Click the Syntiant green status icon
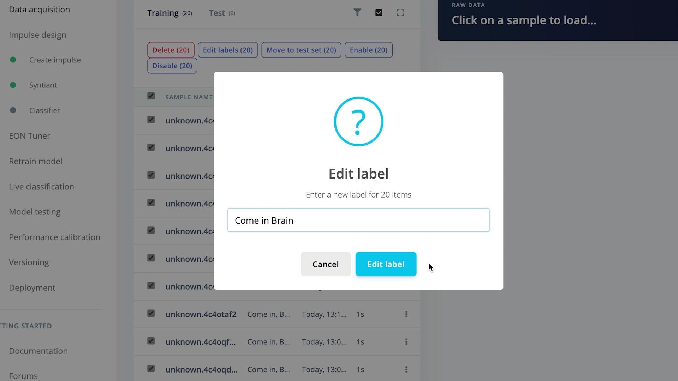Screen dimensions: 678x381 click(13, 85)
